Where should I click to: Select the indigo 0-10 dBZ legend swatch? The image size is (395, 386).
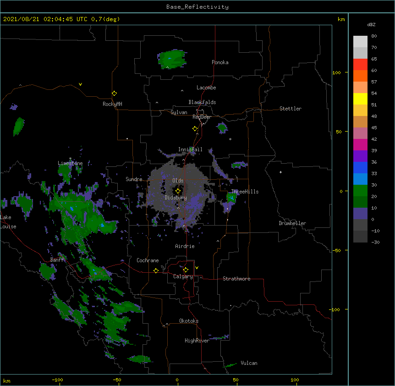click(360, 214)
